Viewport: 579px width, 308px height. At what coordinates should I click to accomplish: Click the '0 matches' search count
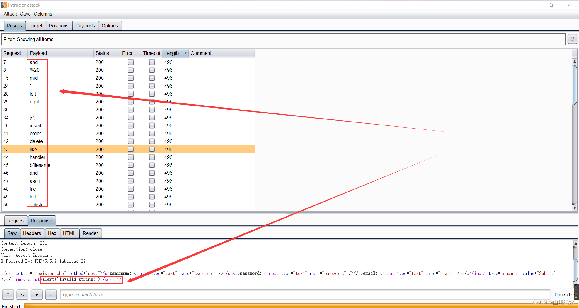pyautogui.click(x=565, y=294)
